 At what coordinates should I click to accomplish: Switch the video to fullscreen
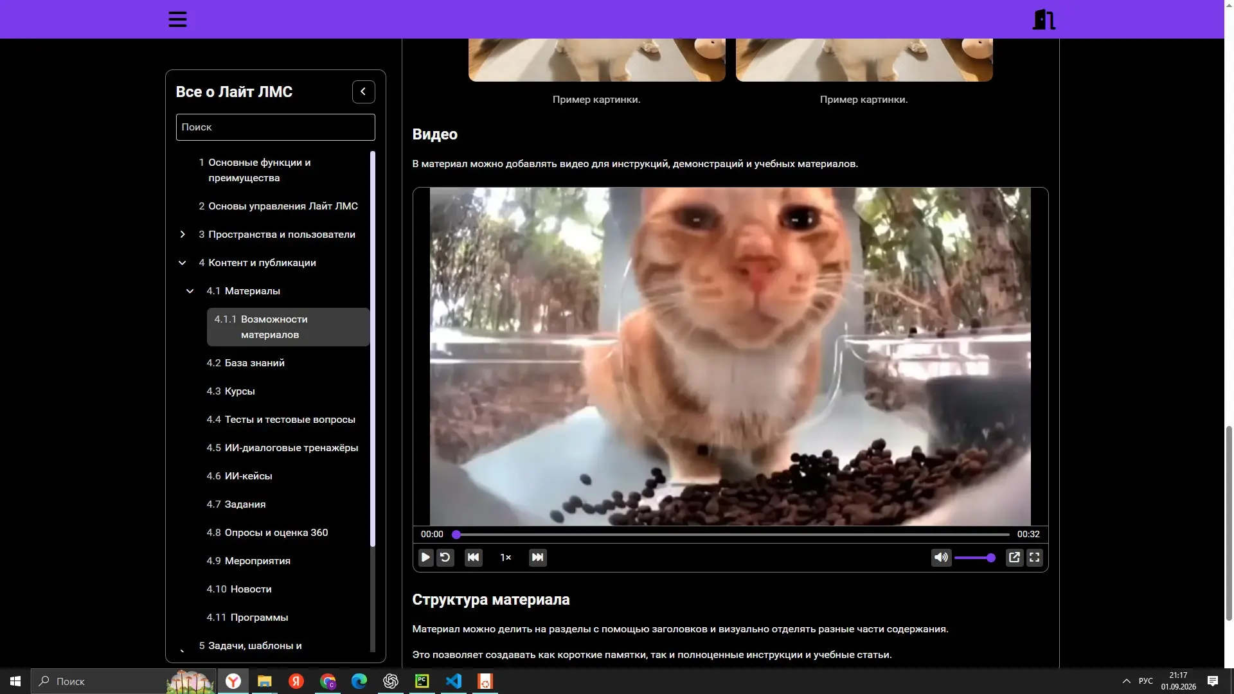click(1034, 557)
